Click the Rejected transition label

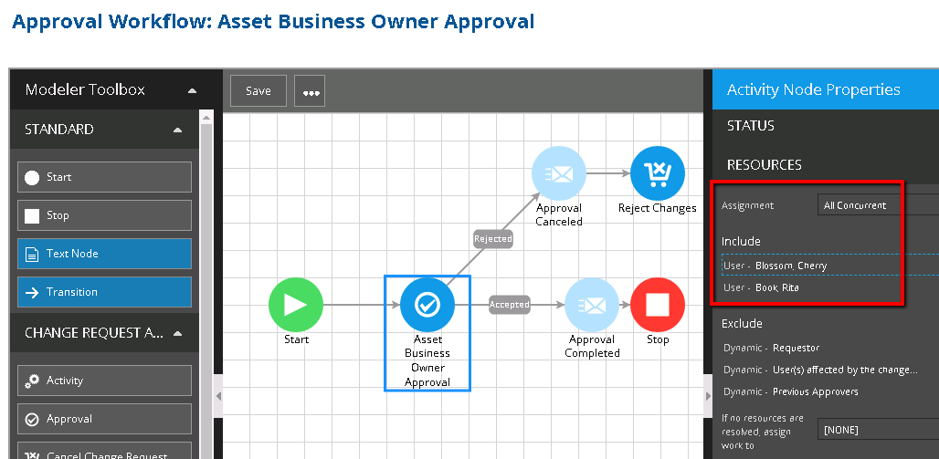click(x=493, y=239)
